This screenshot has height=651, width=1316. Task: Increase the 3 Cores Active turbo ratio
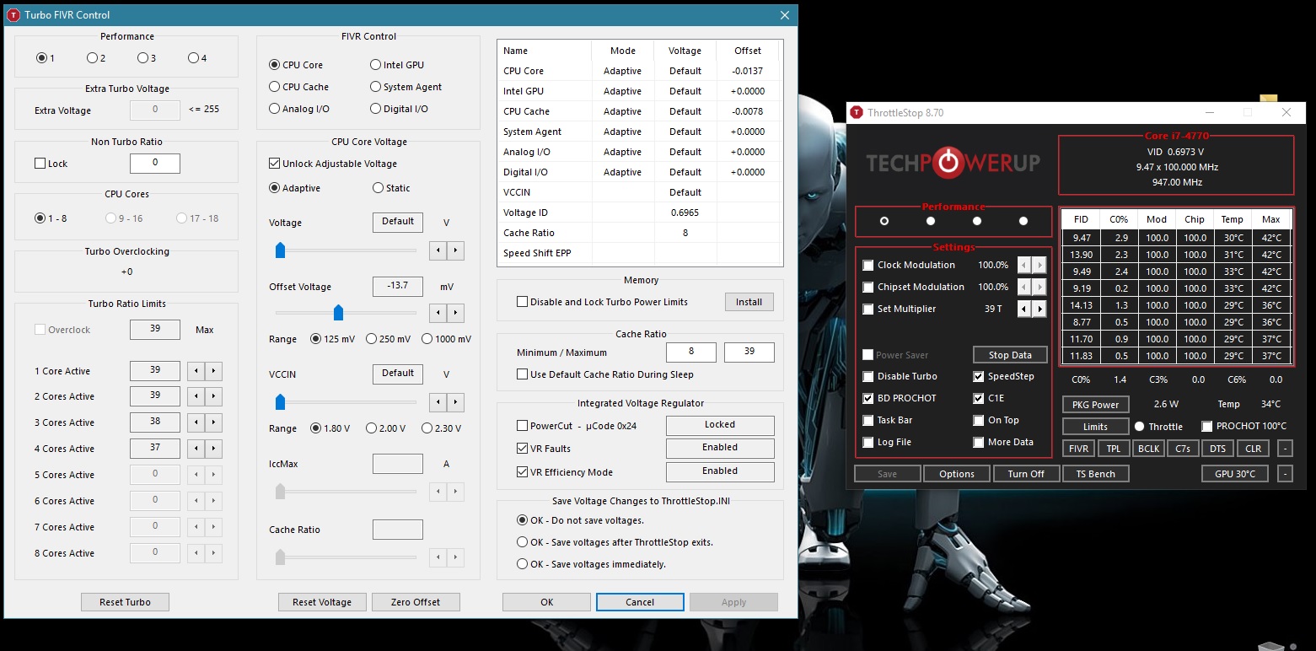pos(213,422)
